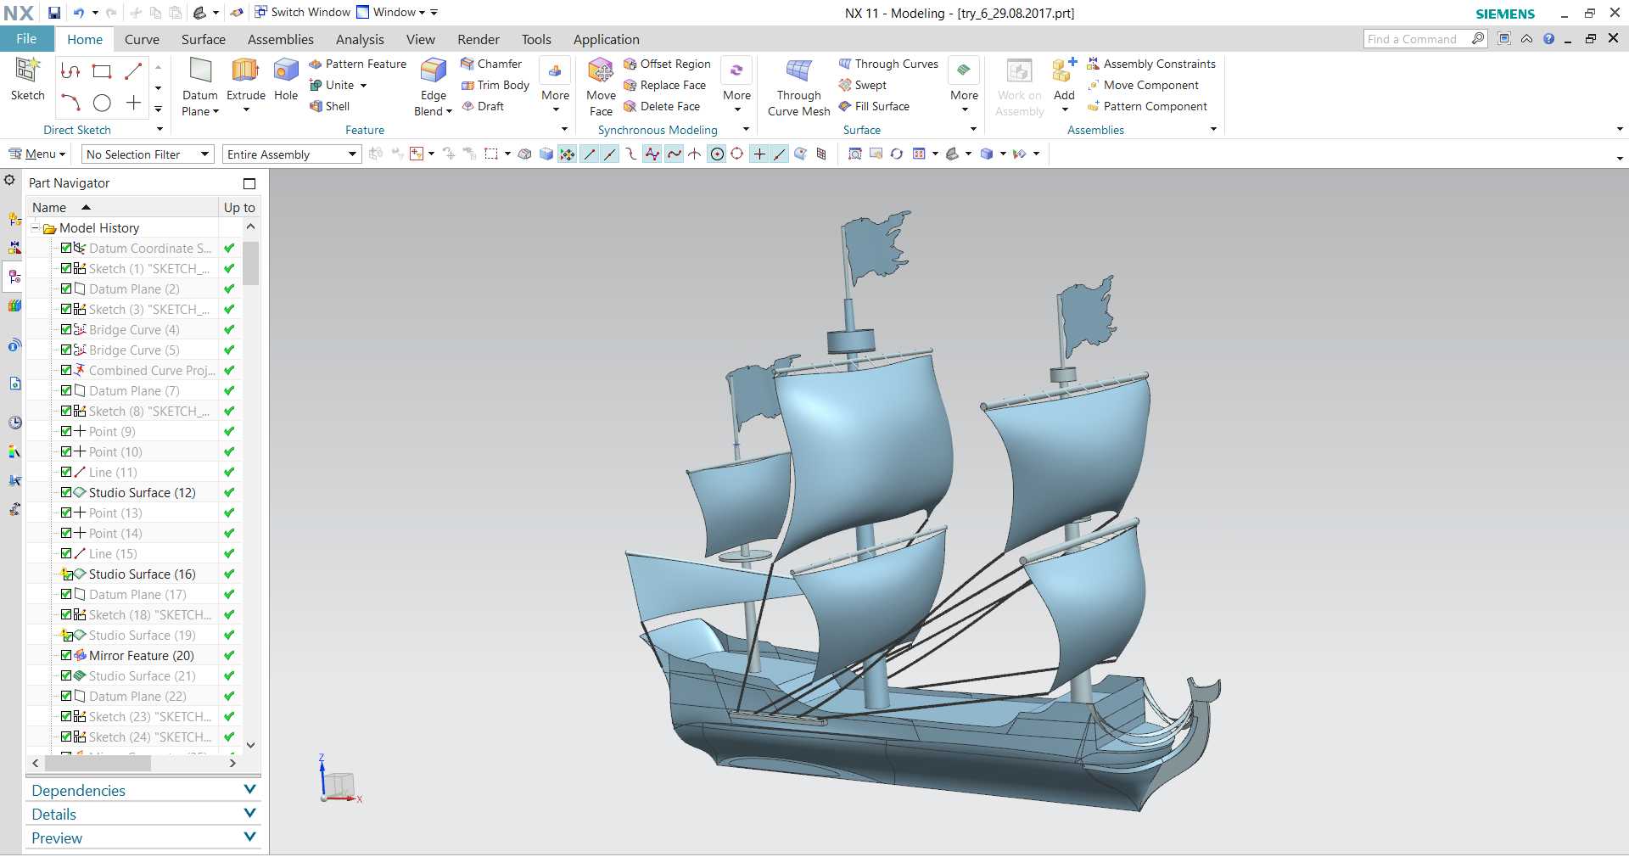Open the Unite dropdown arrow
The width and height of the screenshot is (1629, 857).
363,86
